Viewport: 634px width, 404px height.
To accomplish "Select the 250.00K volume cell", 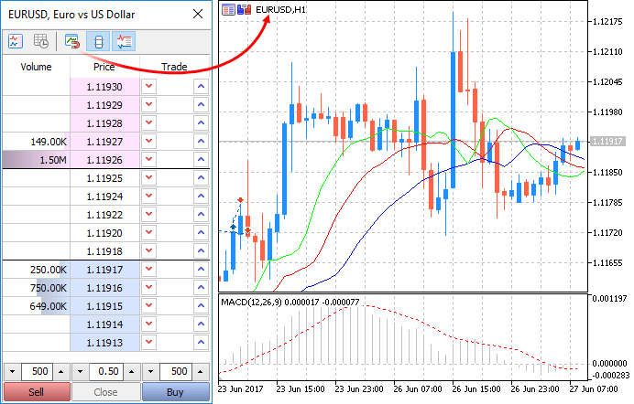I will (x=36, y=270).
